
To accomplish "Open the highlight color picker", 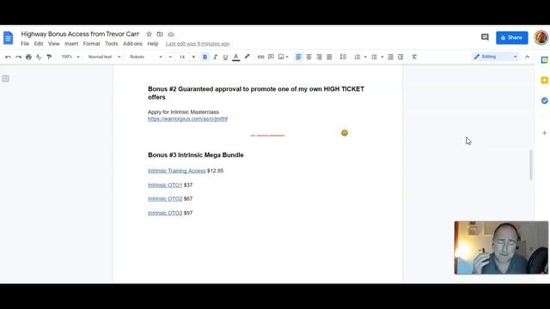I will tap(247, 57).
